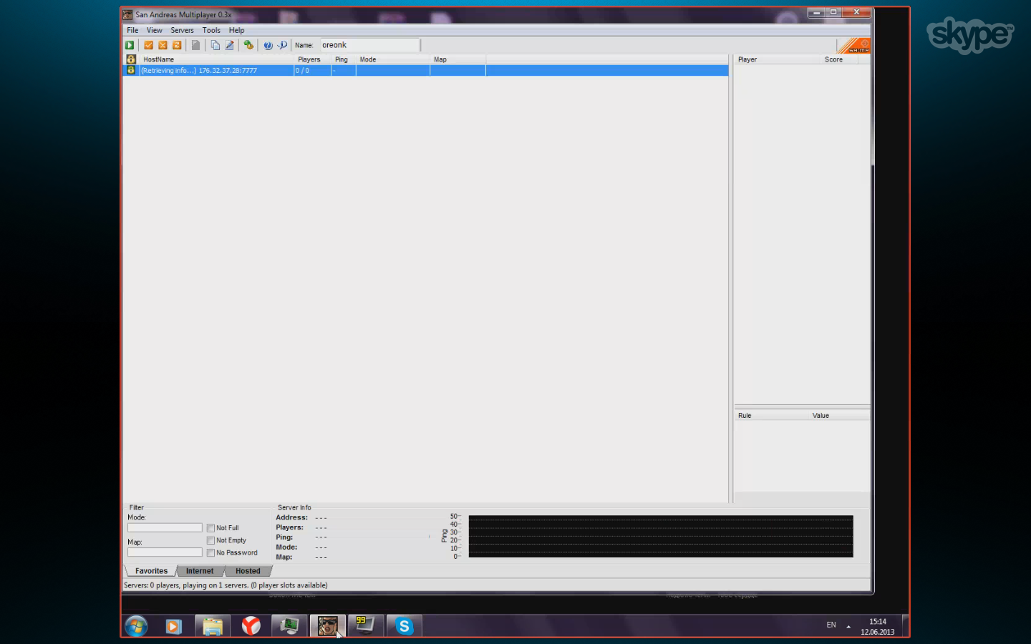The height and width of the screenshot is (644, 1031).
Task: Open the File menu
Action: click(132, 30)
